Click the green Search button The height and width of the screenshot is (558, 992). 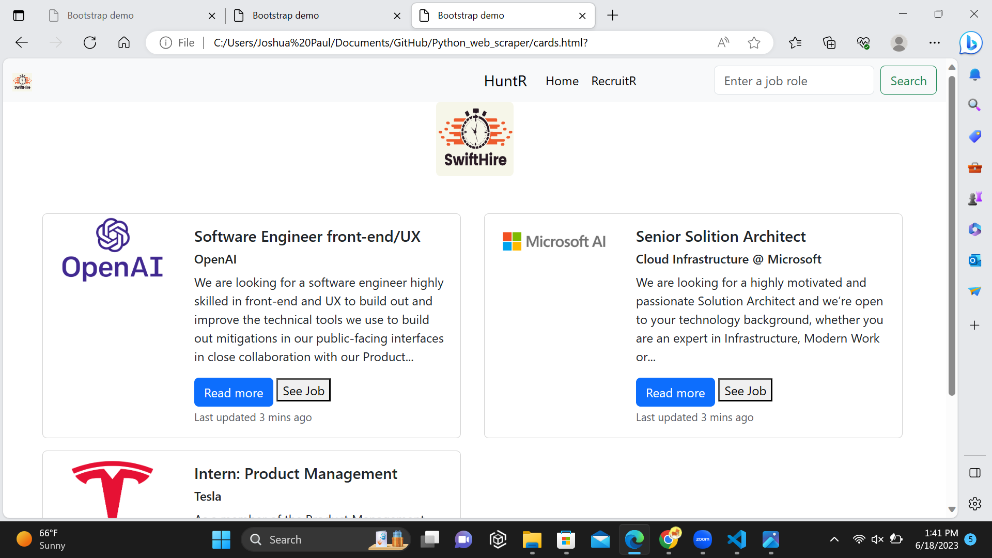908,81
